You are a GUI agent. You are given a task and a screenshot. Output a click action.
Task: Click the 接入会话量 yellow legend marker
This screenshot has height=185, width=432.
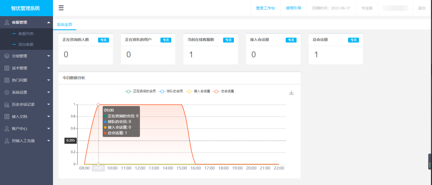pyautogui.click(x=189, y=91)
